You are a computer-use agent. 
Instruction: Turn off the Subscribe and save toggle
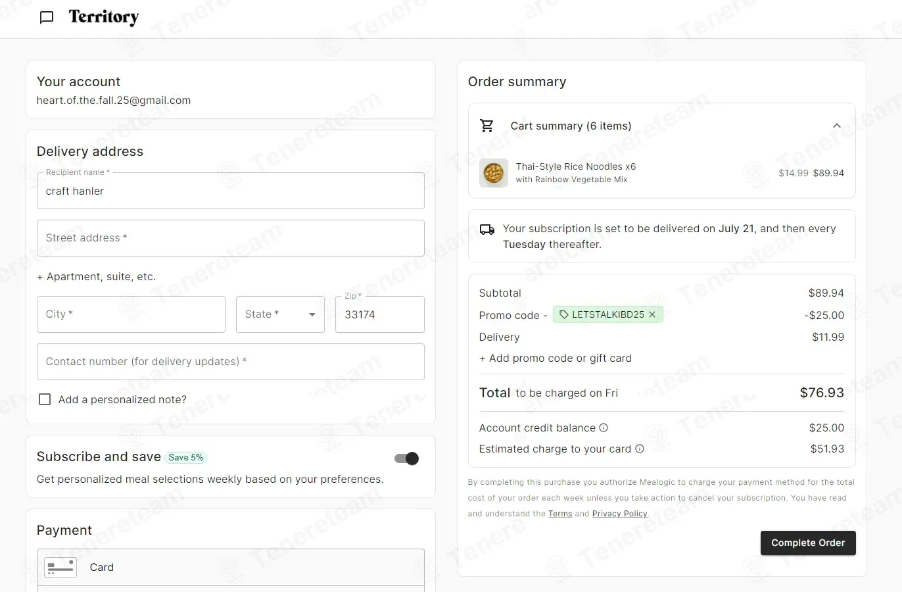click(406, 458)
